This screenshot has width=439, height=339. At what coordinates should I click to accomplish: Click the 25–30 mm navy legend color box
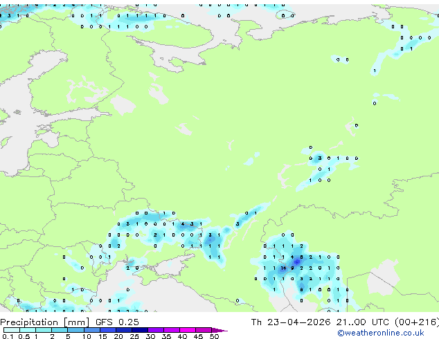pos(139,330)
